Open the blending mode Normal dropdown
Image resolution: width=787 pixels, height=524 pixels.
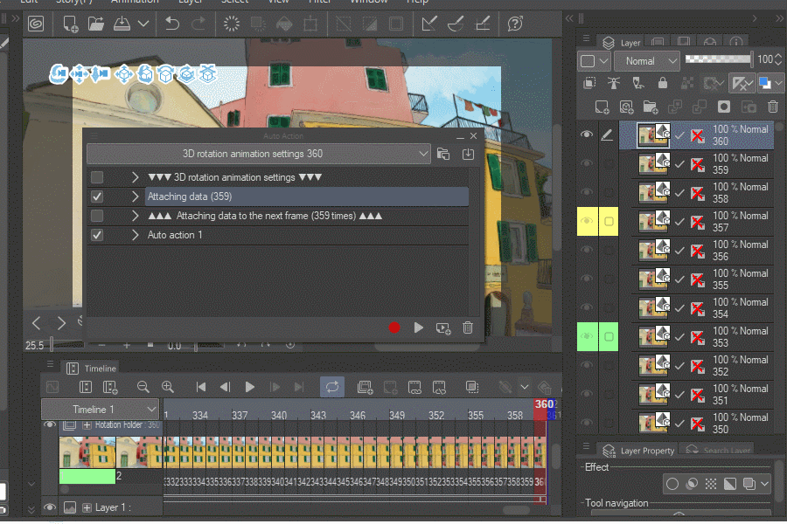coord(646,61)
